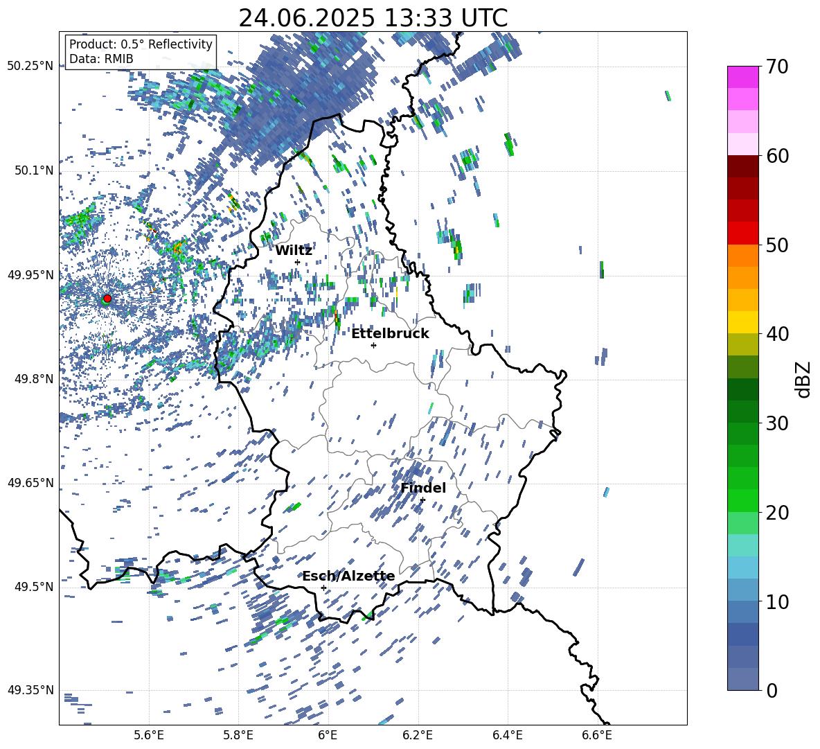Screen dimensions: 820x749
Task: Click the 50 tick on the colorbar
Action: click(777, 245)
